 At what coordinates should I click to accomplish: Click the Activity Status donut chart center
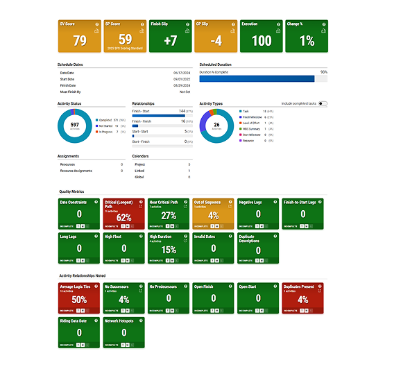point(75,126)
